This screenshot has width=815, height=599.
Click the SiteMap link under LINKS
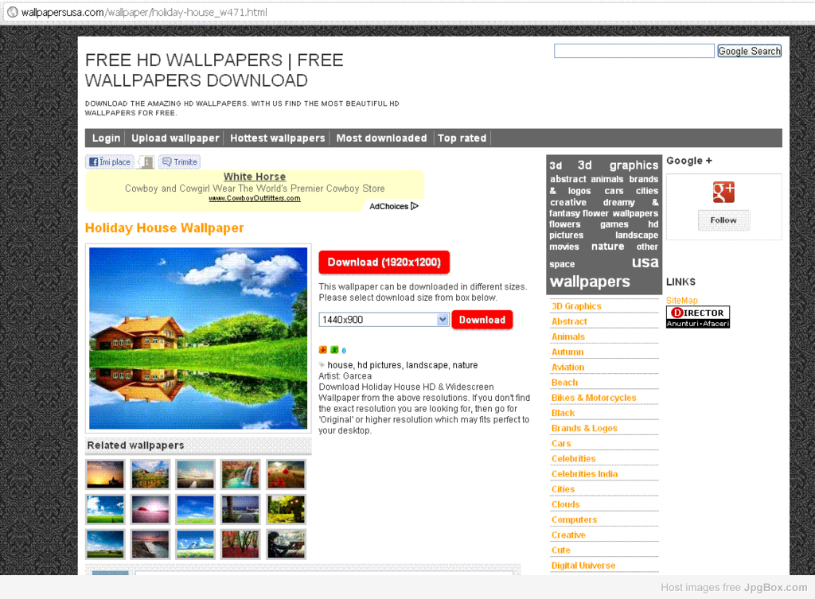point(681,301)
